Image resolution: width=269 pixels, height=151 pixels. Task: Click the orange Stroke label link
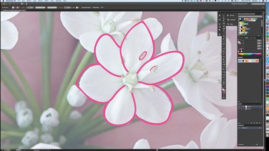[x=23, y=8]
